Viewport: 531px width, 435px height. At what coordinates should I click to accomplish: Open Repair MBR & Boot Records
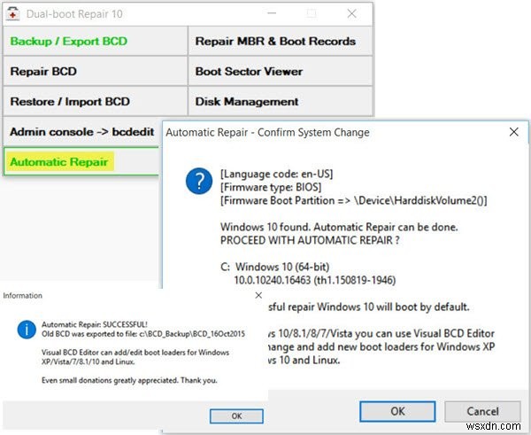tap(281, 41)
